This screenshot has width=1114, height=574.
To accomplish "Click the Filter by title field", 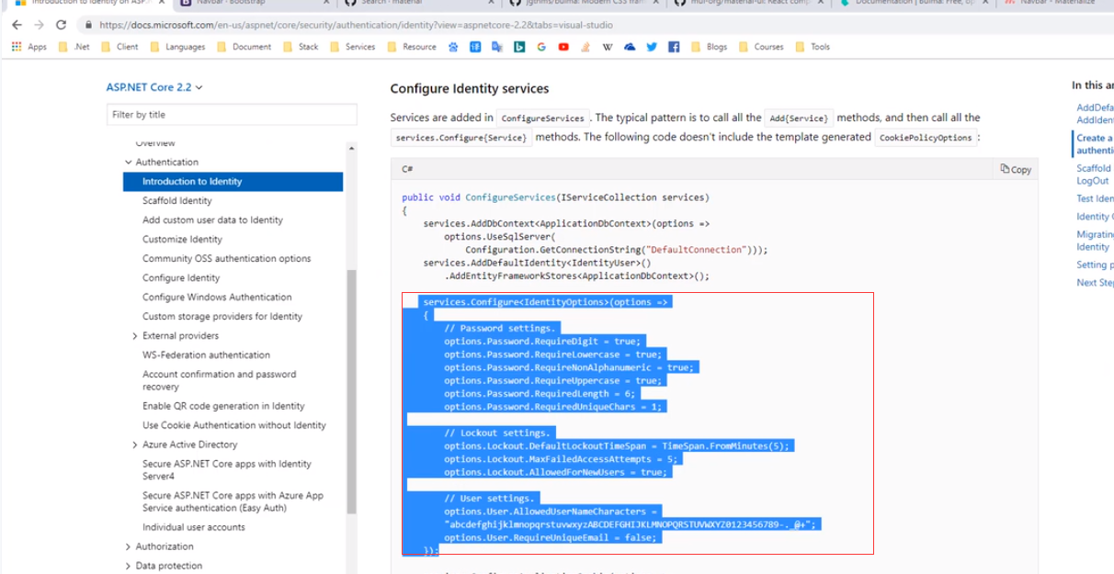I will 232,115.
